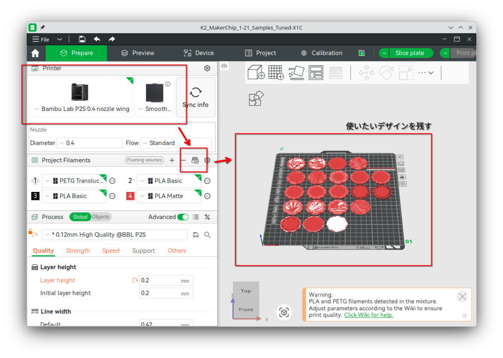Switch Process scope to Objects
This screenshot has width=503, height=358.
(x=101, y=217)
